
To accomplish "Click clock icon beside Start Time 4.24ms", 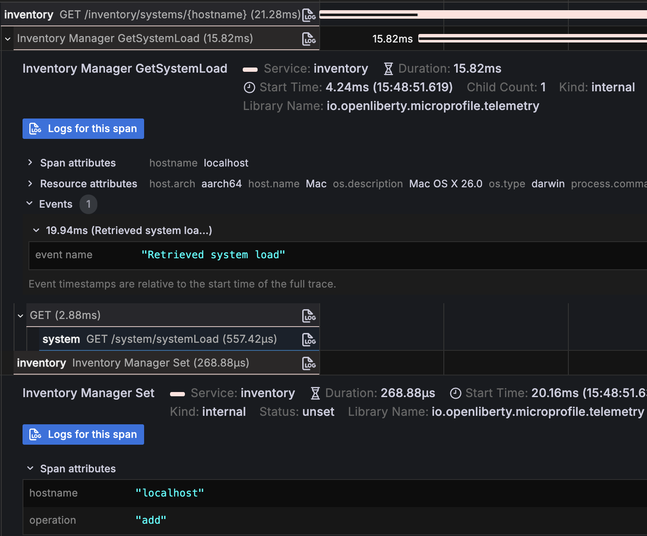I will click(x=250, y=87).
